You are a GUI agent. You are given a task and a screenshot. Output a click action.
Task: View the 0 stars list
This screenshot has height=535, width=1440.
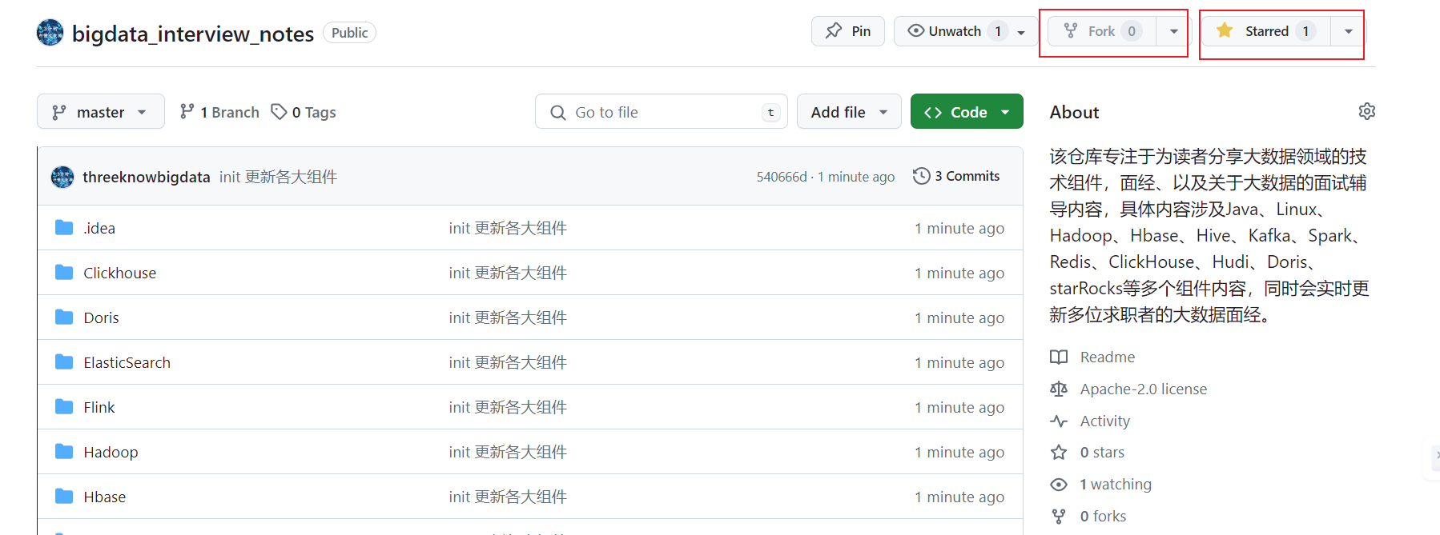pos(1102,452)
